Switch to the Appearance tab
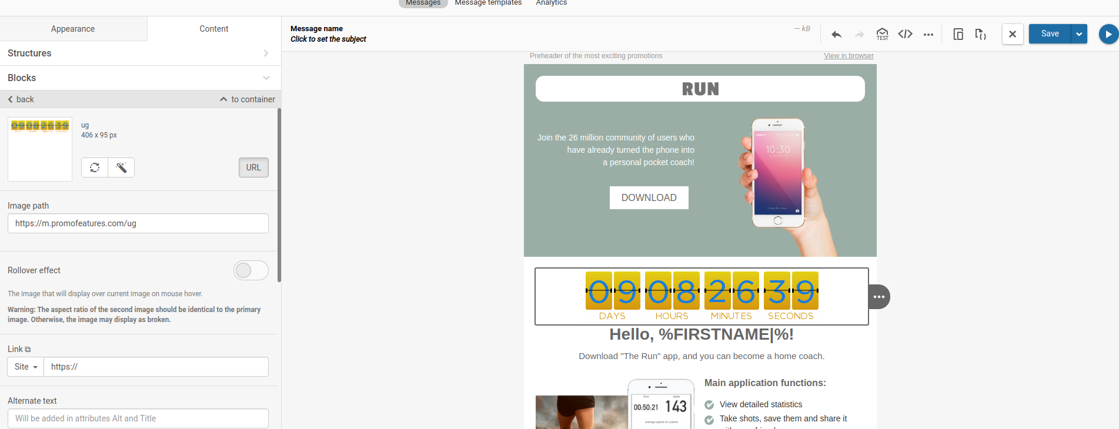 point(73,29)
